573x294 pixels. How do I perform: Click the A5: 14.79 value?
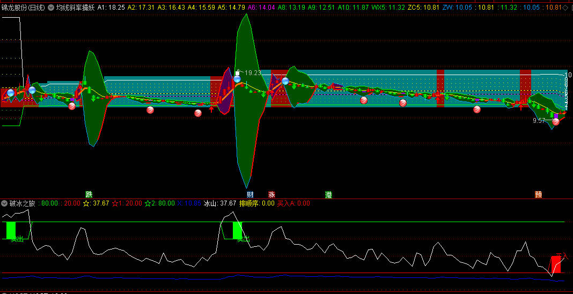click(x=231, y=8)
